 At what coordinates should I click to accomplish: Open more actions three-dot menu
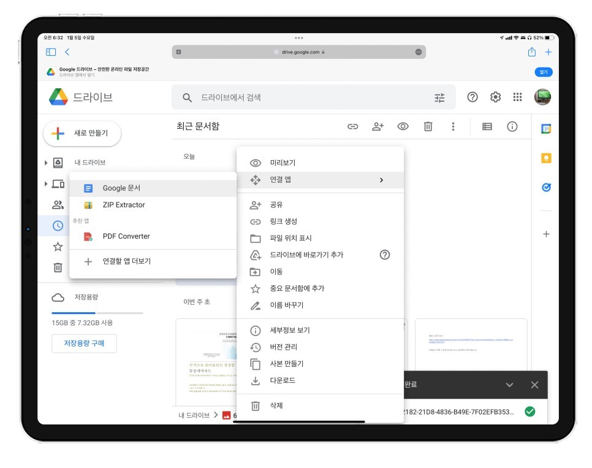point(453,126)
